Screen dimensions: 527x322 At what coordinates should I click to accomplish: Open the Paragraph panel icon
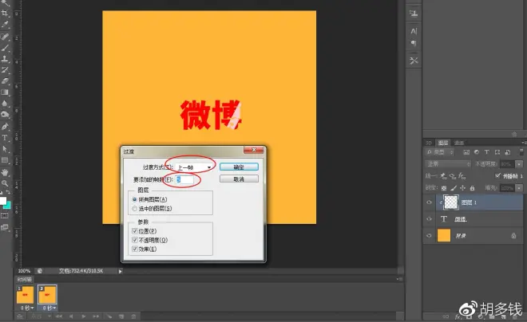[x=414, y=43]
